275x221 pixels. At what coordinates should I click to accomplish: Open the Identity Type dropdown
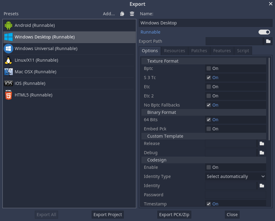coord(235,176)
